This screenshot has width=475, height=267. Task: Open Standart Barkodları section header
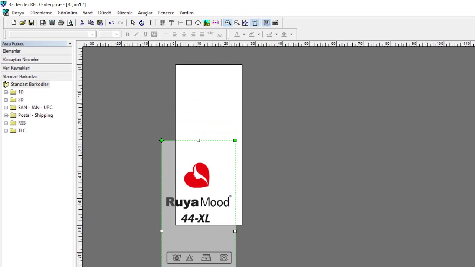click(37, 76)
